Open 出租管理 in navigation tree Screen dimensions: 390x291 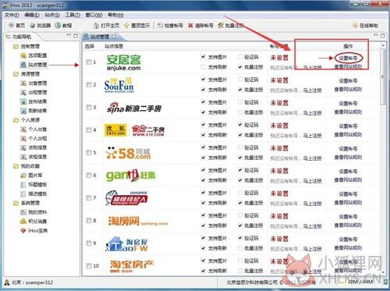[34, 92]
